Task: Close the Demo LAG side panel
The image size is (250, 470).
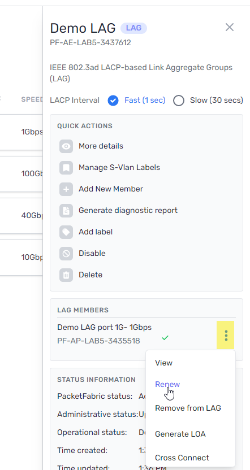Action: 230,27
